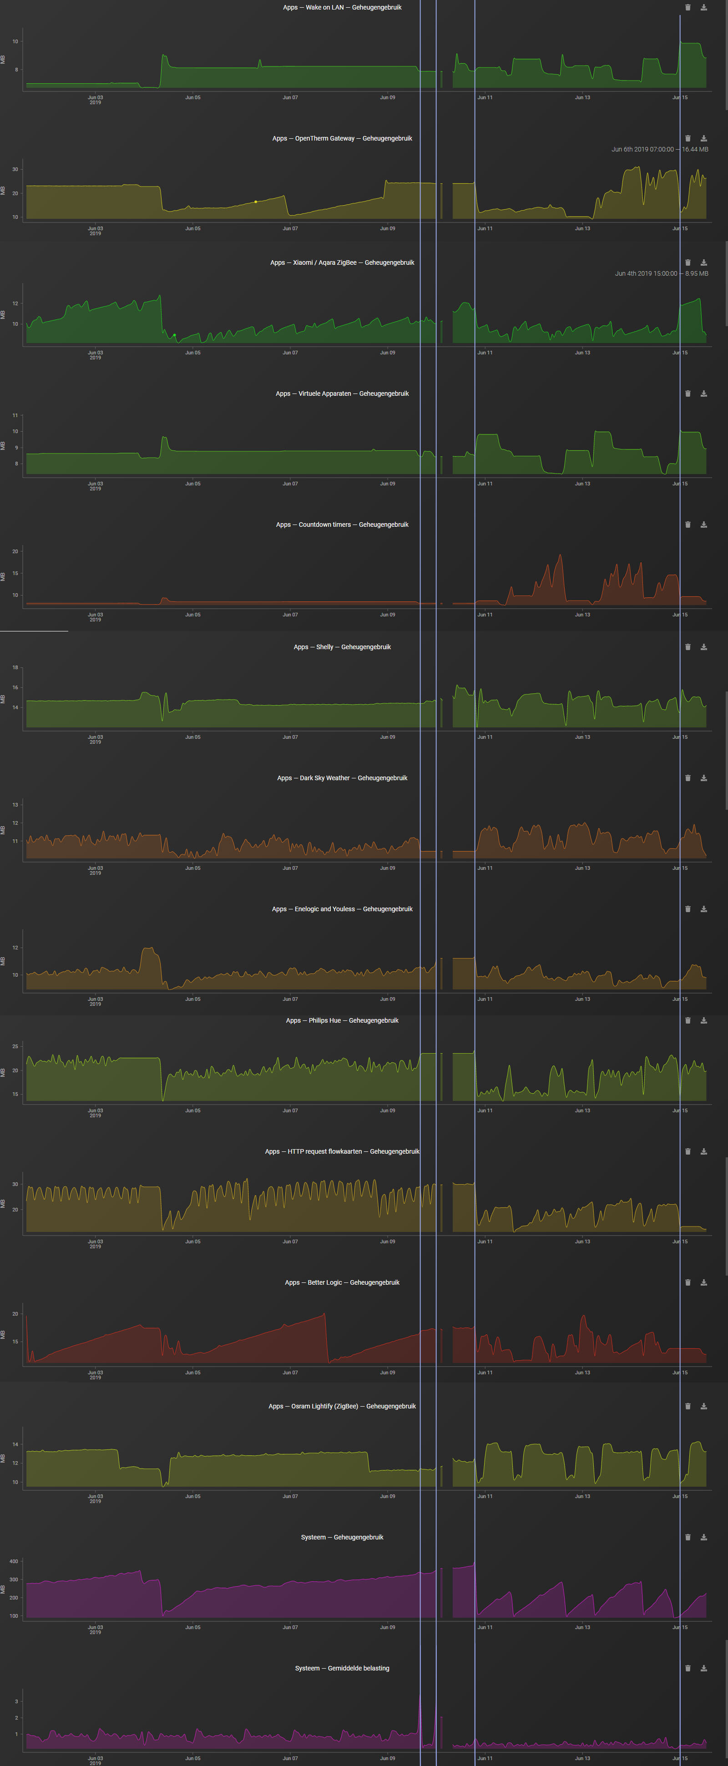The width and height of the screenshot is (728, 1766).
Task: Click the 'Jun 4th 2019 15:00:00 — 8.95 MB' readout
Action: 662,273
